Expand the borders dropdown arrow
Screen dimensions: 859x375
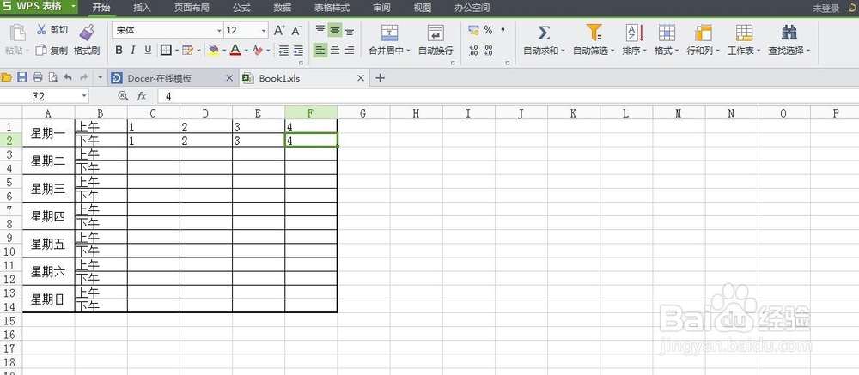coord(177,51)
